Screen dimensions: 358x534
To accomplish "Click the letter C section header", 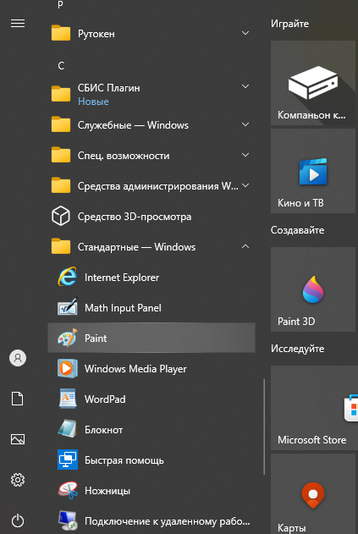I will click(x=61, y=65).
